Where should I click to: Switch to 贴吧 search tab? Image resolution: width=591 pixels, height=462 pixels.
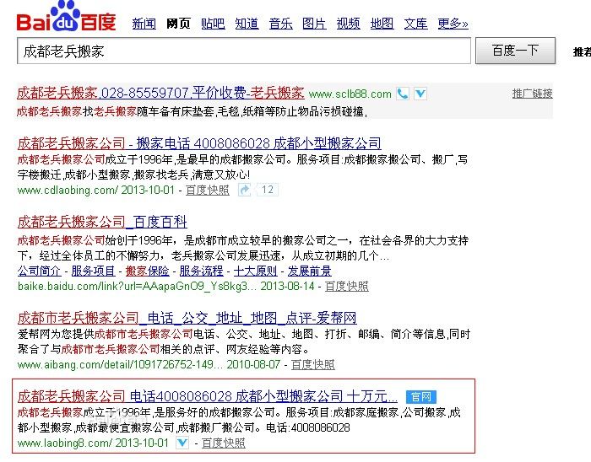tap(213, 24)
